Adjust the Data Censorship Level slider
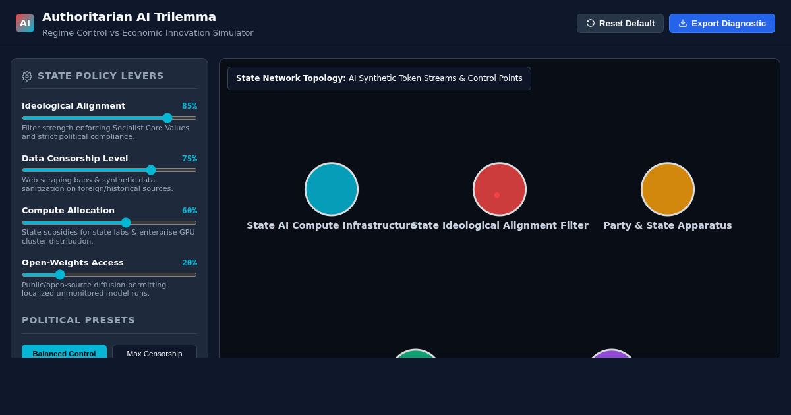Image resolution: width=791 pixels, height=415 pixels. (x=109, y=170)
